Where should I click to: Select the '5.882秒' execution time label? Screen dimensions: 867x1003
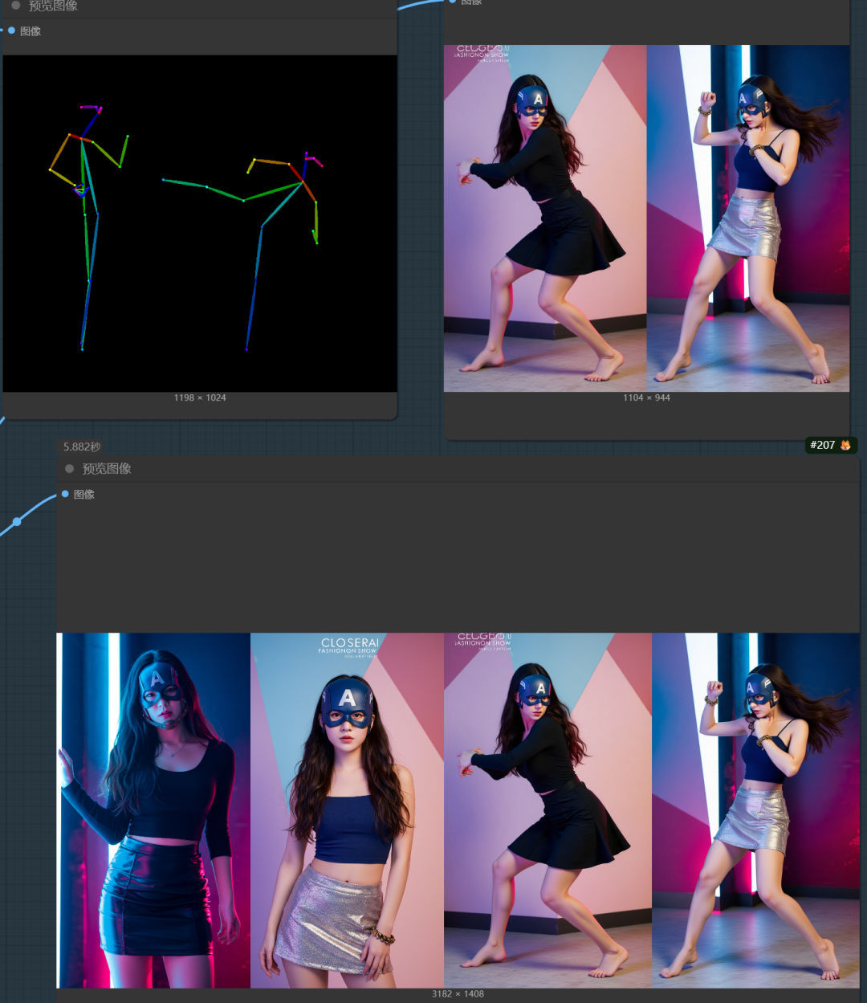(x=82, y=446)
